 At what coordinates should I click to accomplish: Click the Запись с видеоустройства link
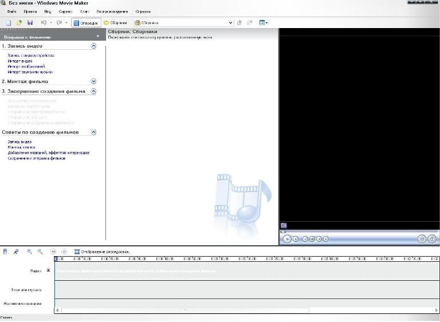coord(31,56)
